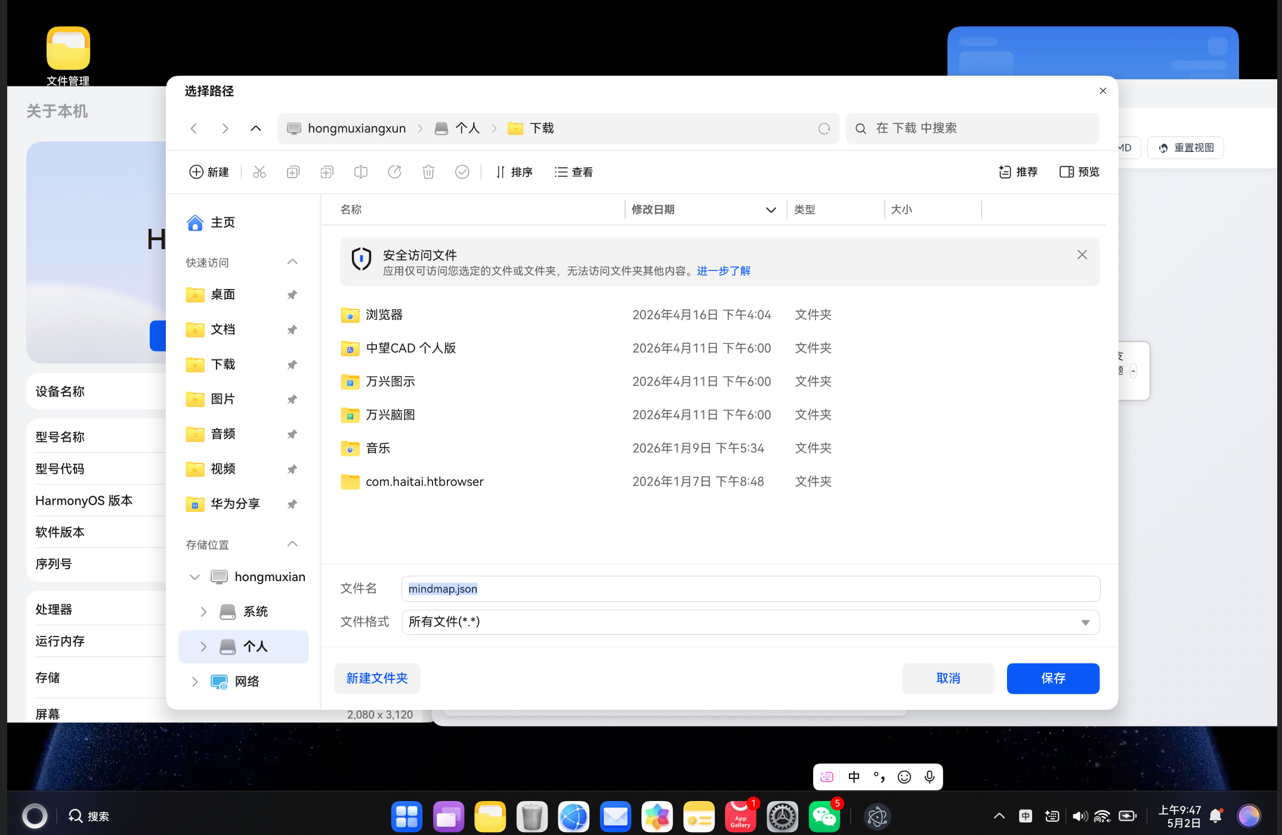
Task: Click the 新建文件夹 button
Action: click(377, 678)
